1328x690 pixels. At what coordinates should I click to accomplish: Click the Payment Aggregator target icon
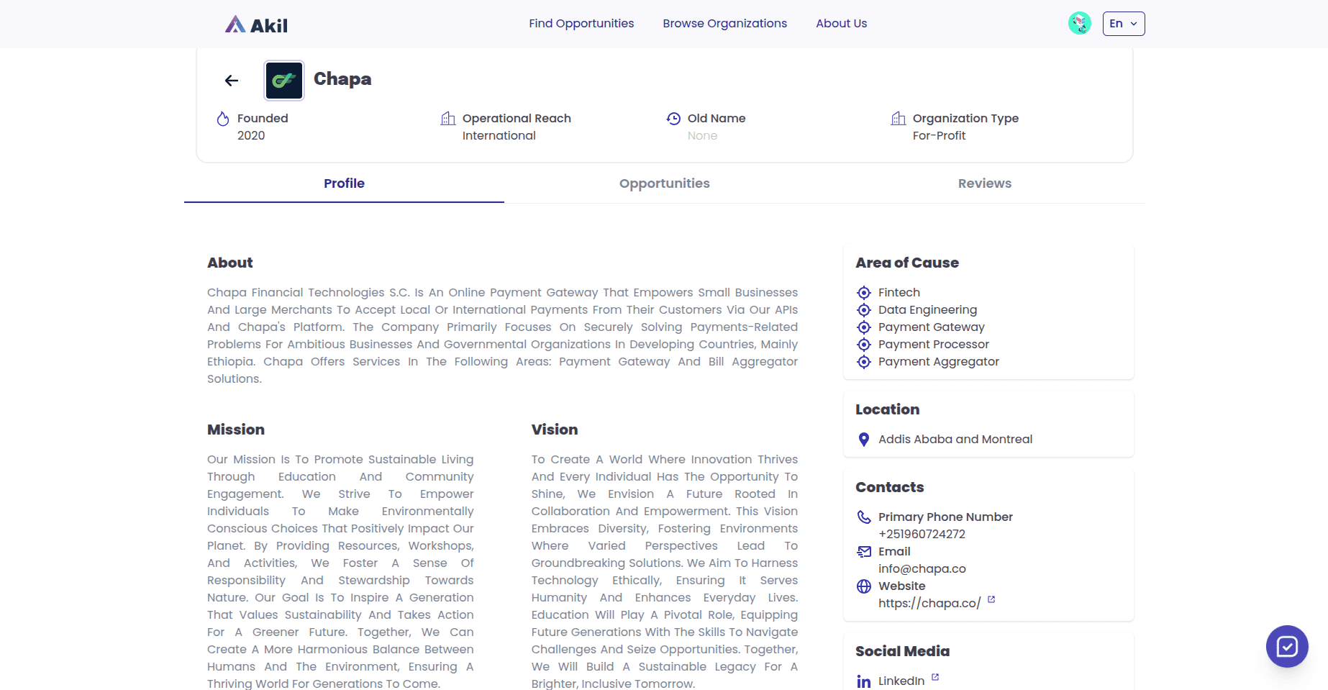click(864, 362)
